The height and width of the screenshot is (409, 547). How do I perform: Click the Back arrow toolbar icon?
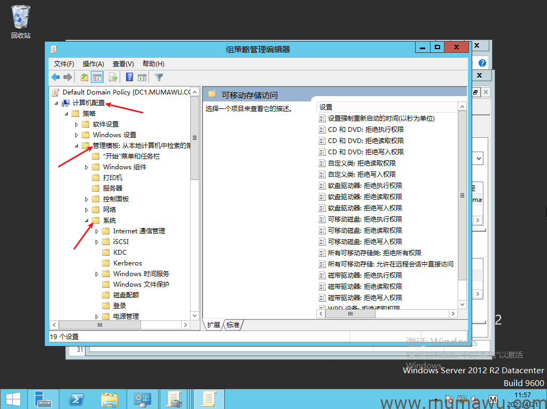point(56,77)
